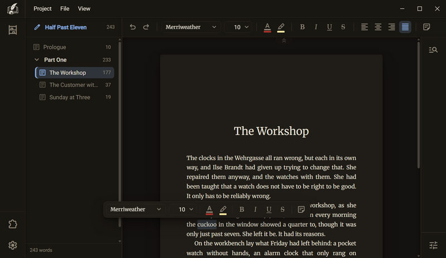
Task: Collapse the Part One folder
Action: [37, 59]
